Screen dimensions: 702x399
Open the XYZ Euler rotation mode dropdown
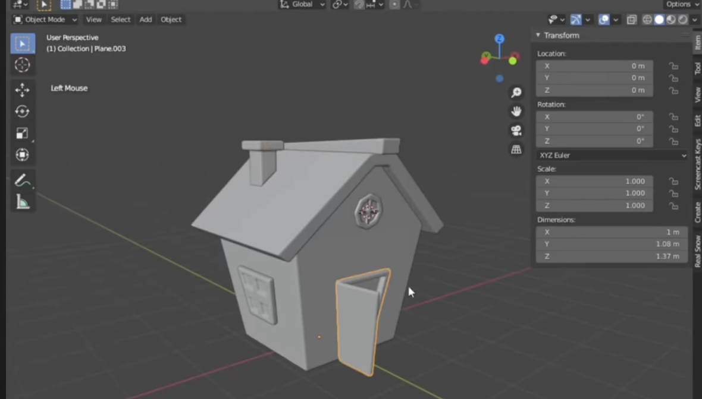pos(612,156)
